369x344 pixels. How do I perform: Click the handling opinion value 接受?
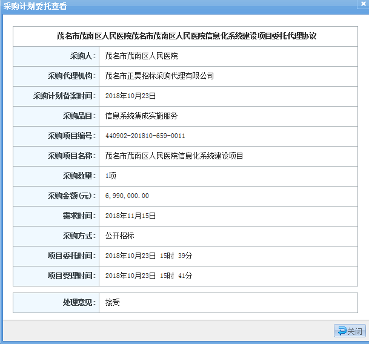click(x=113, y=302)
